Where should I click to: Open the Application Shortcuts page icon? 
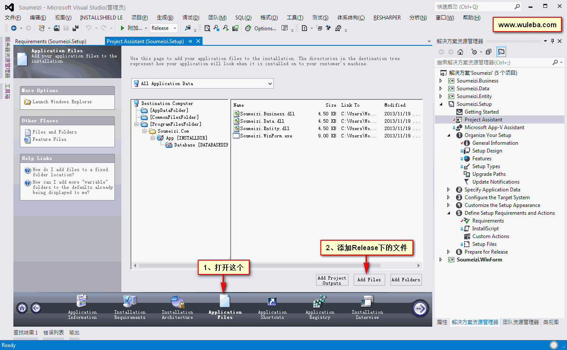coord(272,301)
